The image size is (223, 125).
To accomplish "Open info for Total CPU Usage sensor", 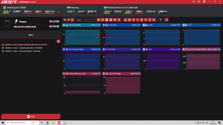I will coord(139,73).
